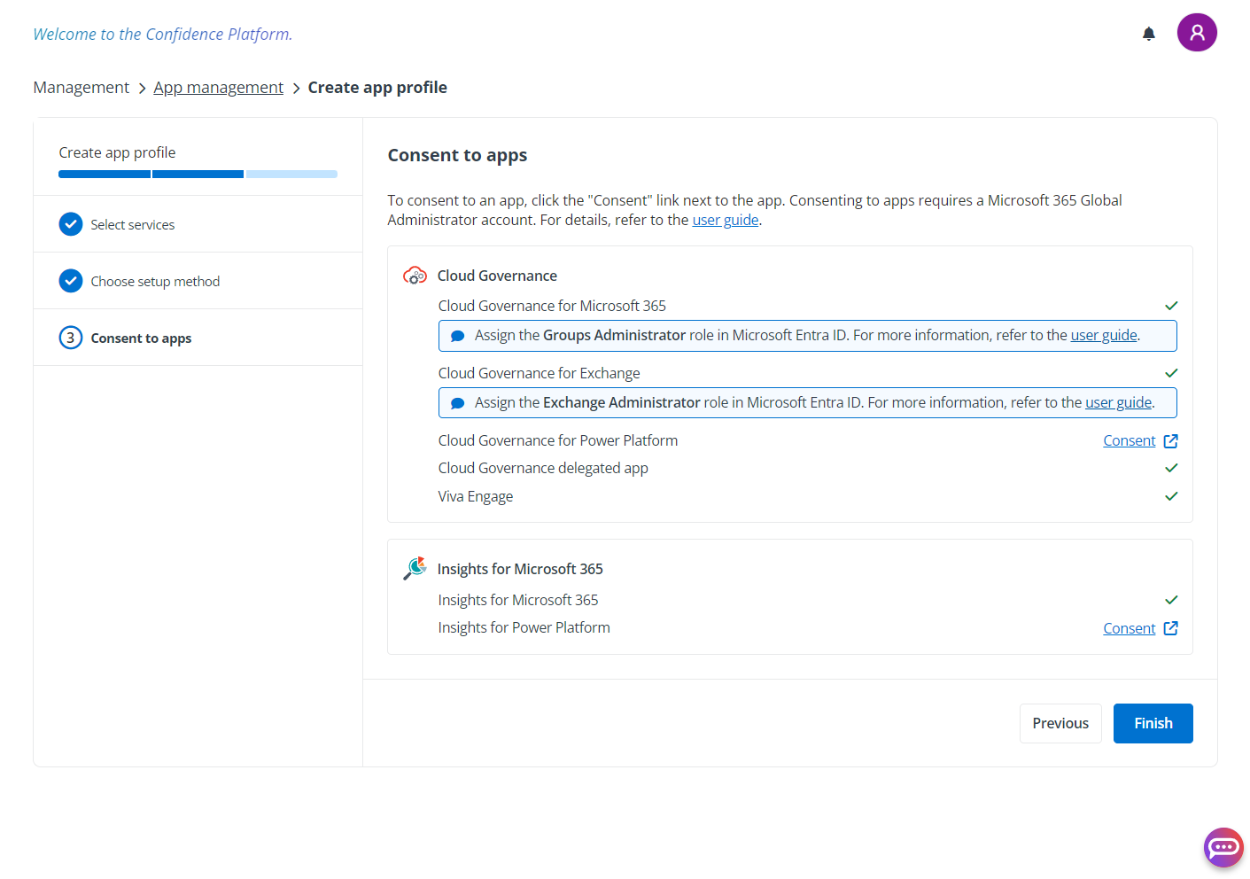The height and width of the screenshot is (879, 1250).
Task: Open the chatbot assistant icon at bottom right
Action: tap(1223, 848)
